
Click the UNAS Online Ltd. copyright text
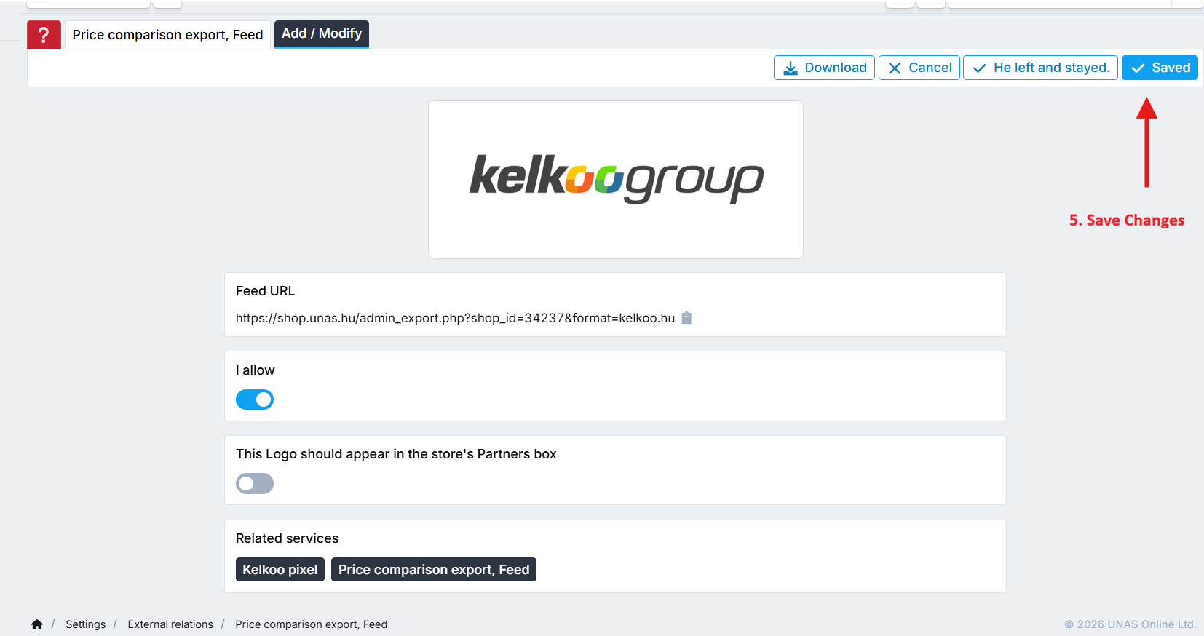pos(1130,624)
